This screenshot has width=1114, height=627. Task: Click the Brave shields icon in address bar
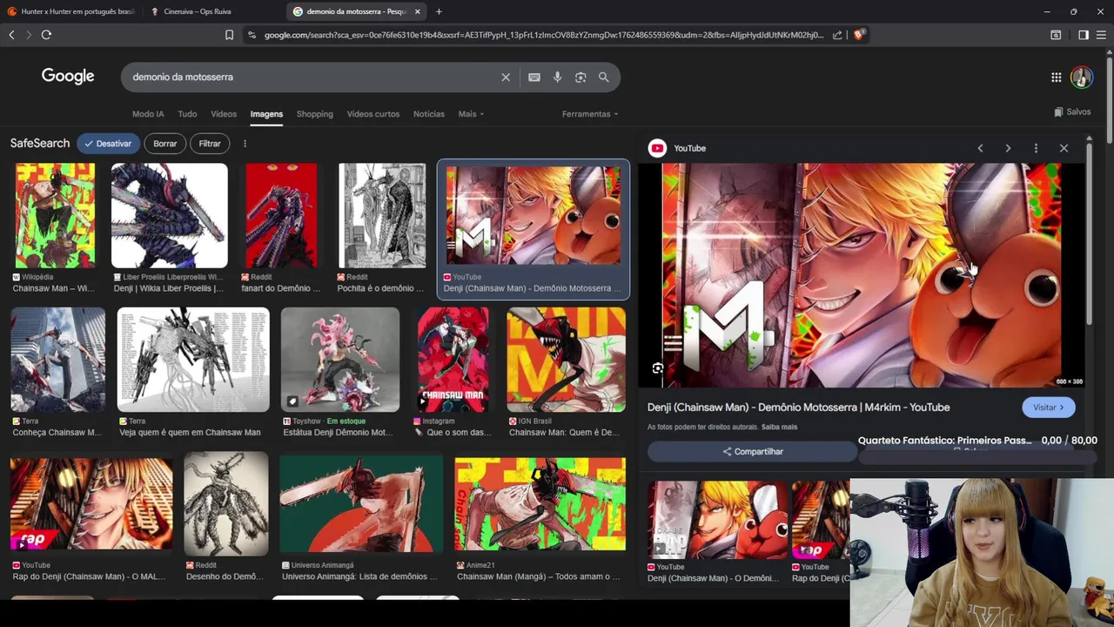click(859, 35)
